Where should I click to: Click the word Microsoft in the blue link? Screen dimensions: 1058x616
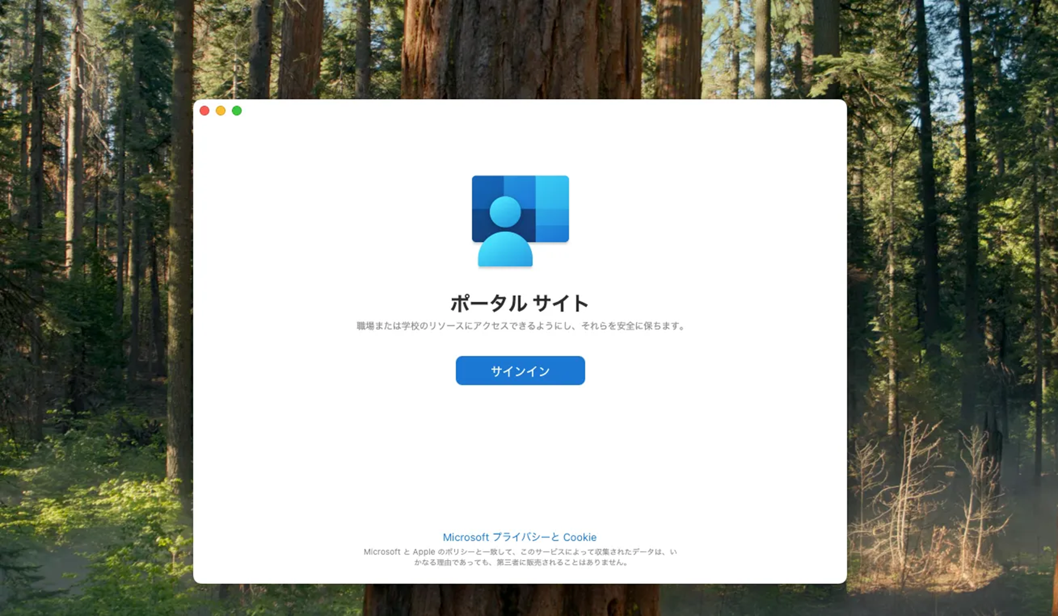coord(465,537)
